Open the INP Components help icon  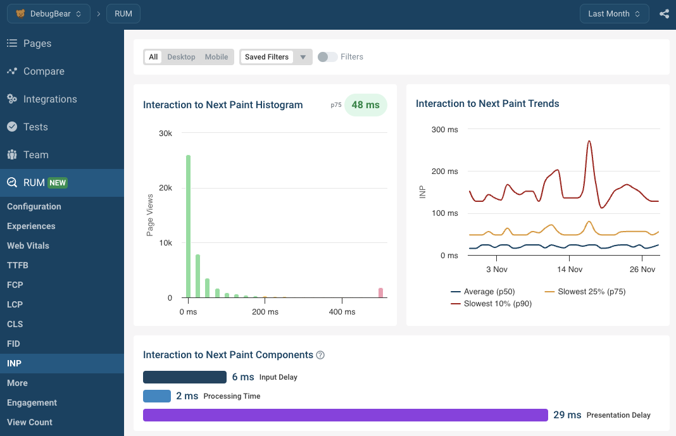click(x=320, y=355)
